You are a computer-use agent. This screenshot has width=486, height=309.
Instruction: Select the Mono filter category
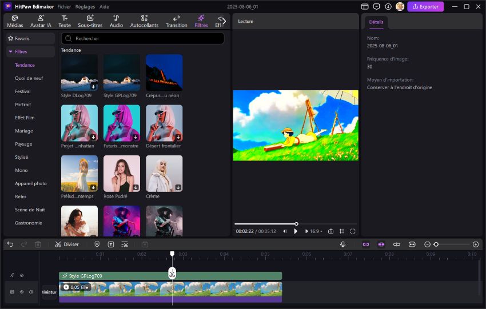pos(21,170)
